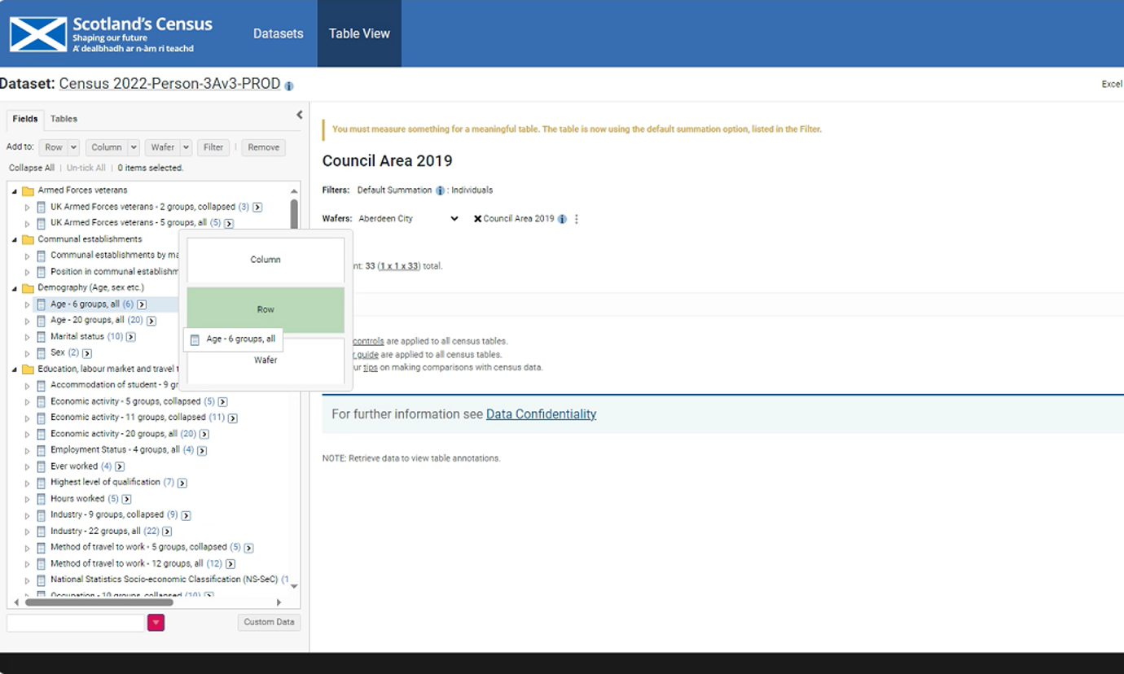This screenshot has width=1124, height=674.
Task: Click the pink search dropdown button
Action: pyautogui.click(x=156, y=623)
